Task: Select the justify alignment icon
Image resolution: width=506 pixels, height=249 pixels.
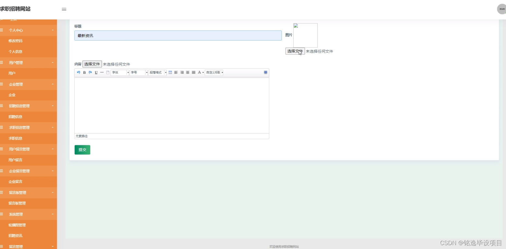Action: pyautogui.click(x=193, y=72)
